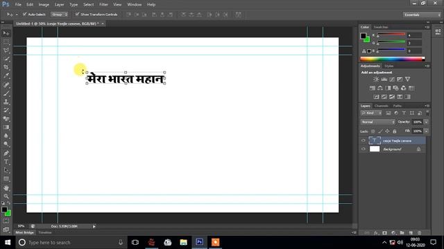Switch to the Styles tab
The image size is (444, 249).
(x=388, y=66)
